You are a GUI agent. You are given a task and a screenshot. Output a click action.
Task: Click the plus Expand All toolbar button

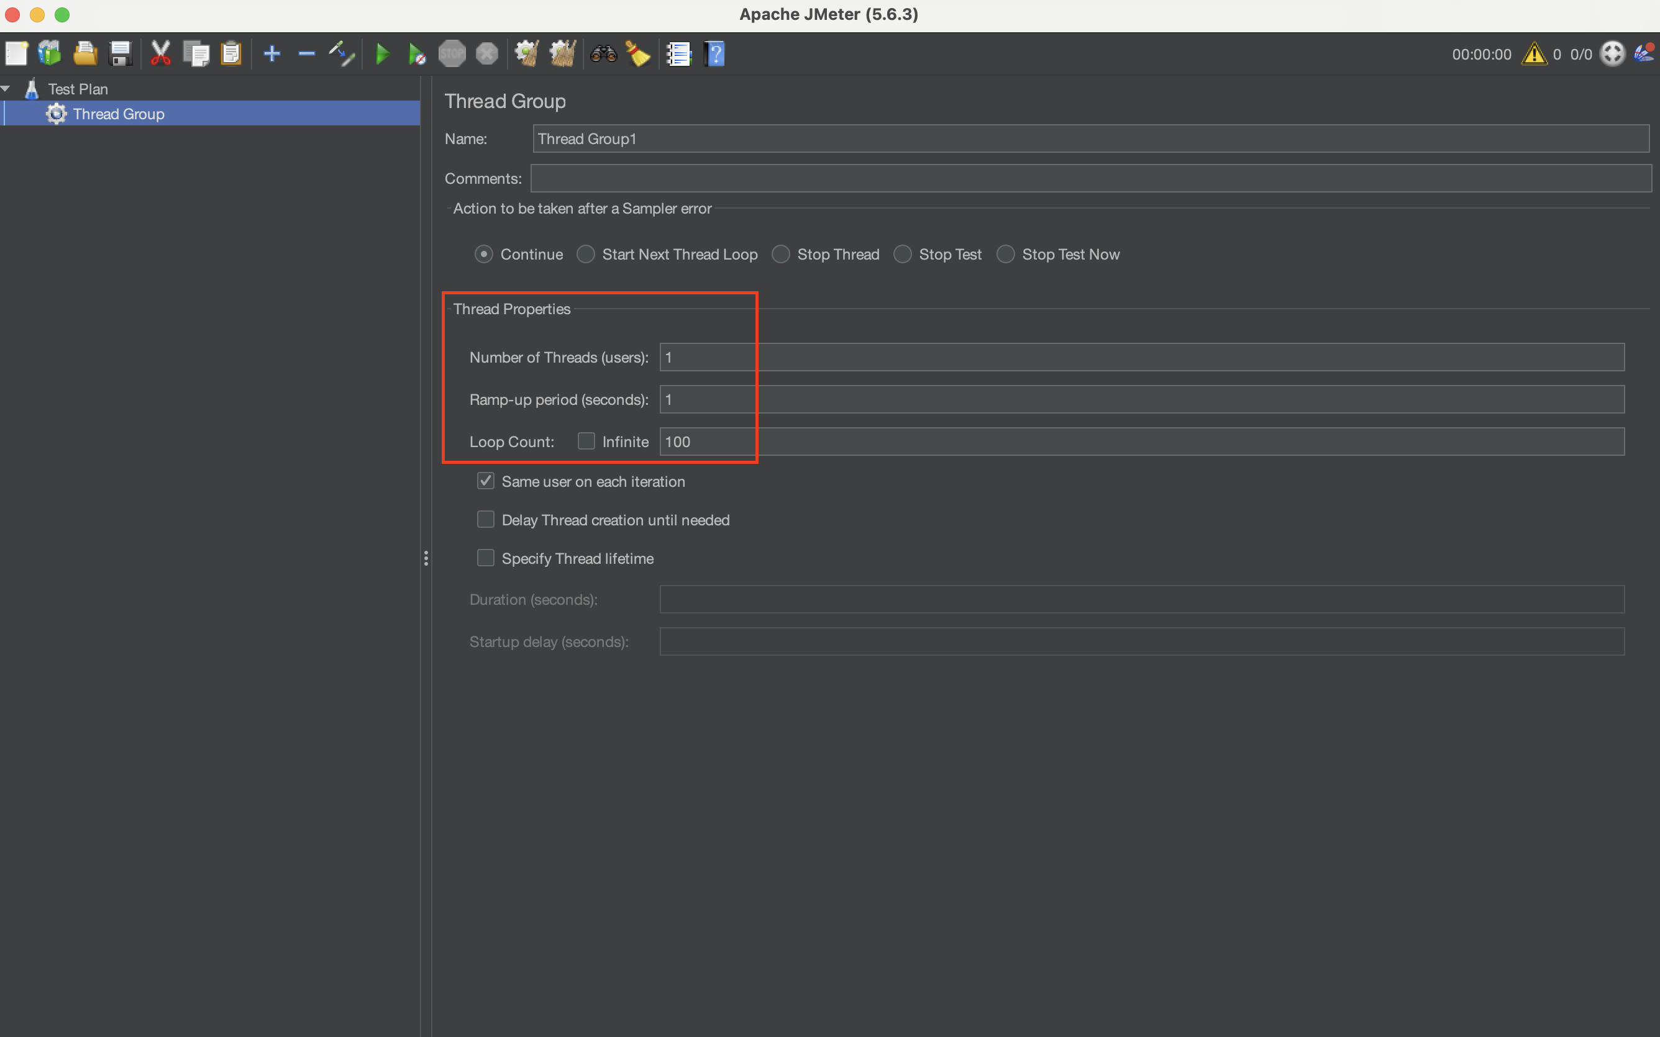[271, 53]
